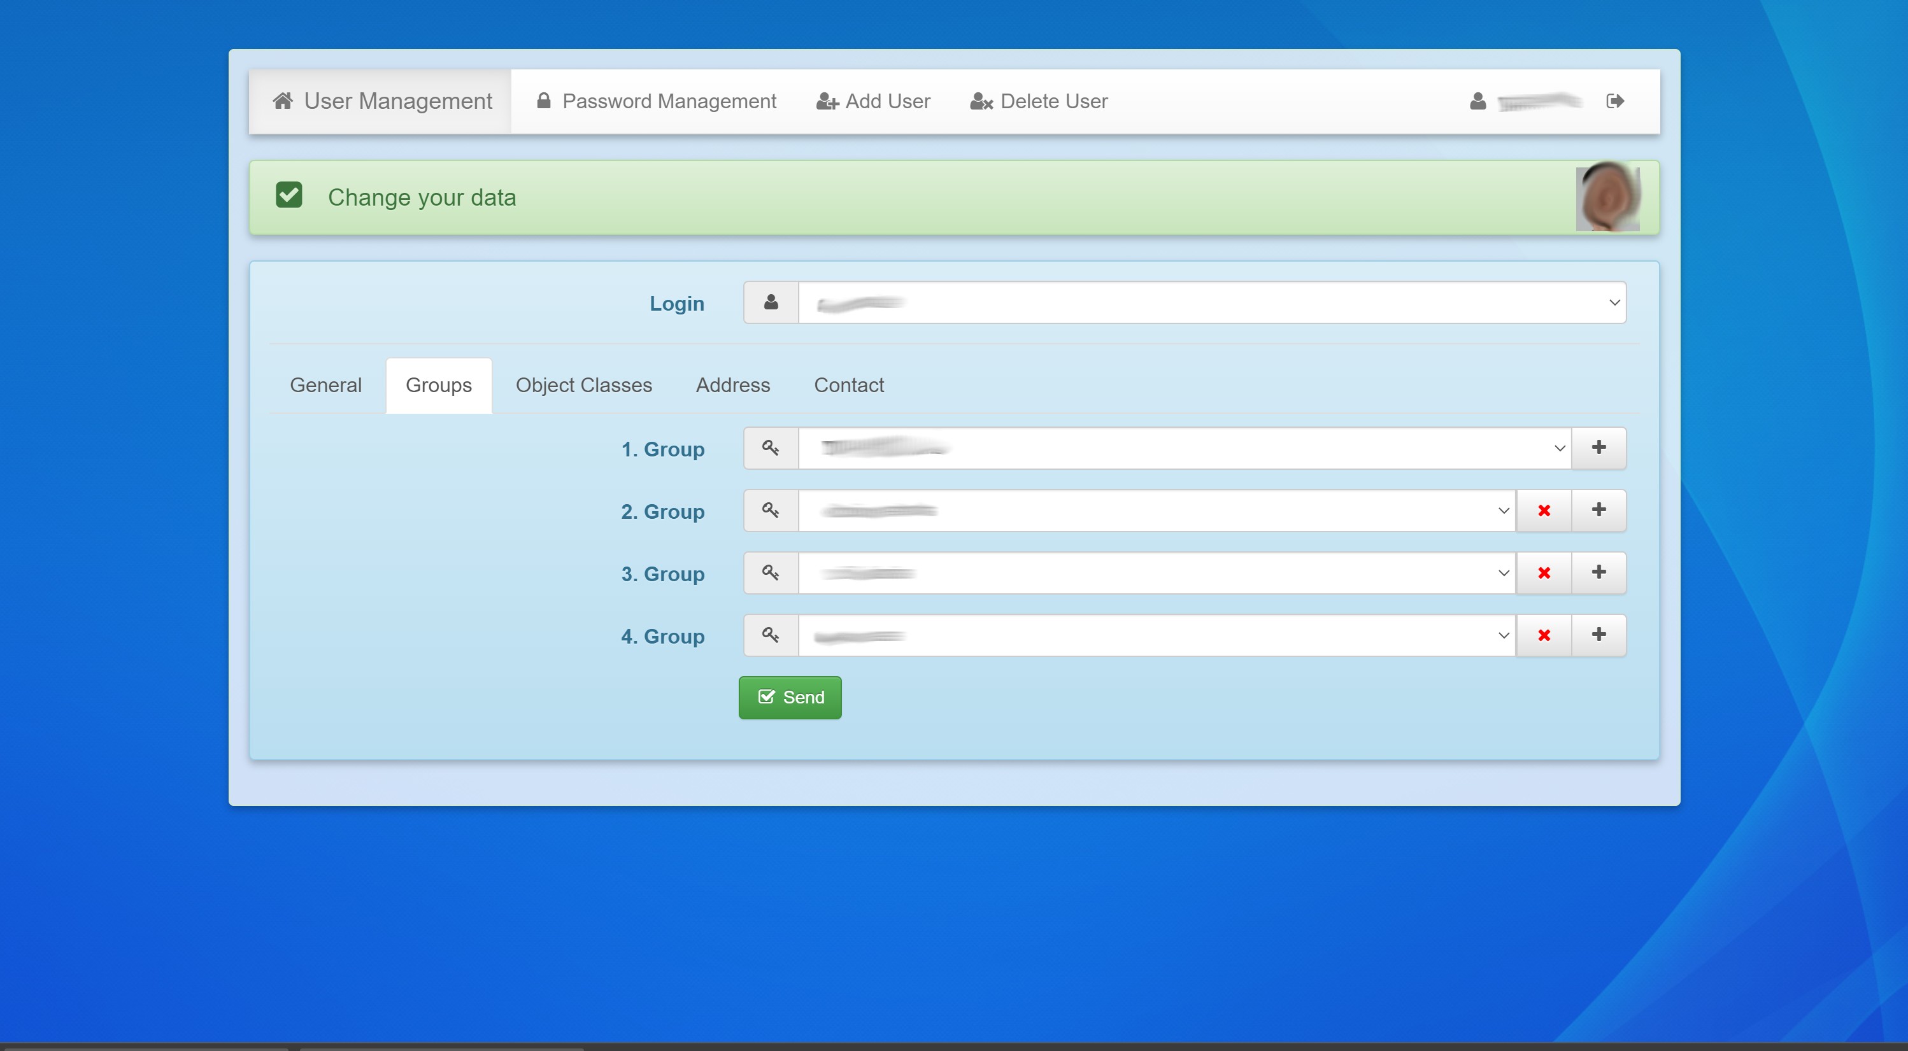This screenshot has width=1908, height=1051.
Task: Click the Delete User person-x icon
Action: [980, 102]
